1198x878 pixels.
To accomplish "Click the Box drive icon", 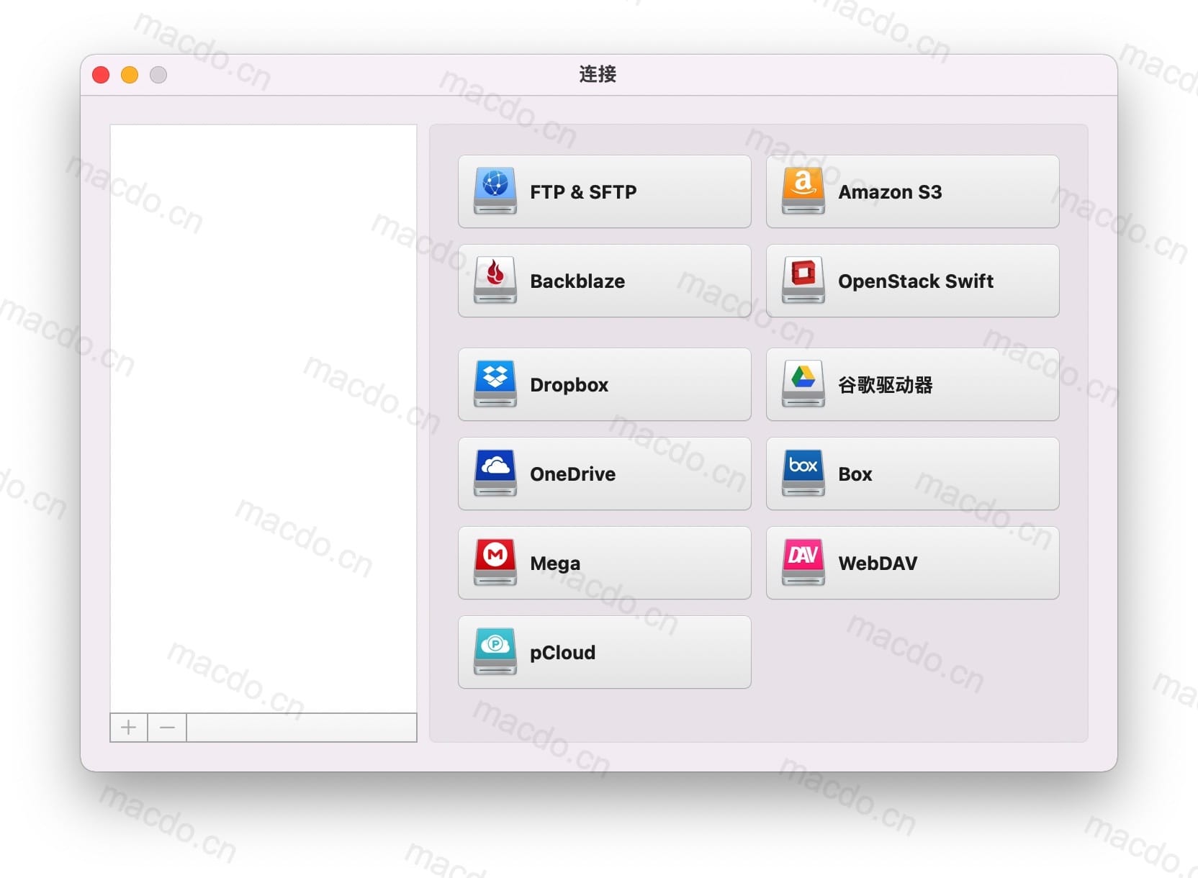I will point(803,474).
